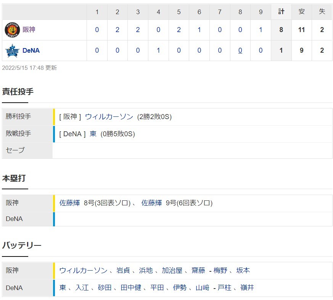
Task: Open losing pitcher 東's profile link
Action: [x=93, y=134]
